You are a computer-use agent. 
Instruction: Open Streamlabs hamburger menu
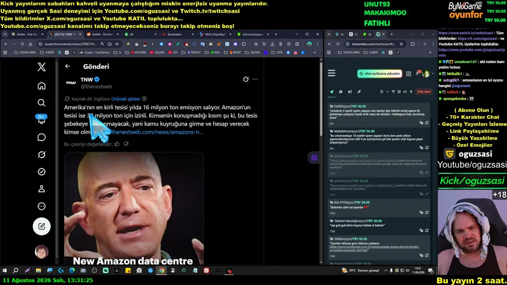[332, 73]
